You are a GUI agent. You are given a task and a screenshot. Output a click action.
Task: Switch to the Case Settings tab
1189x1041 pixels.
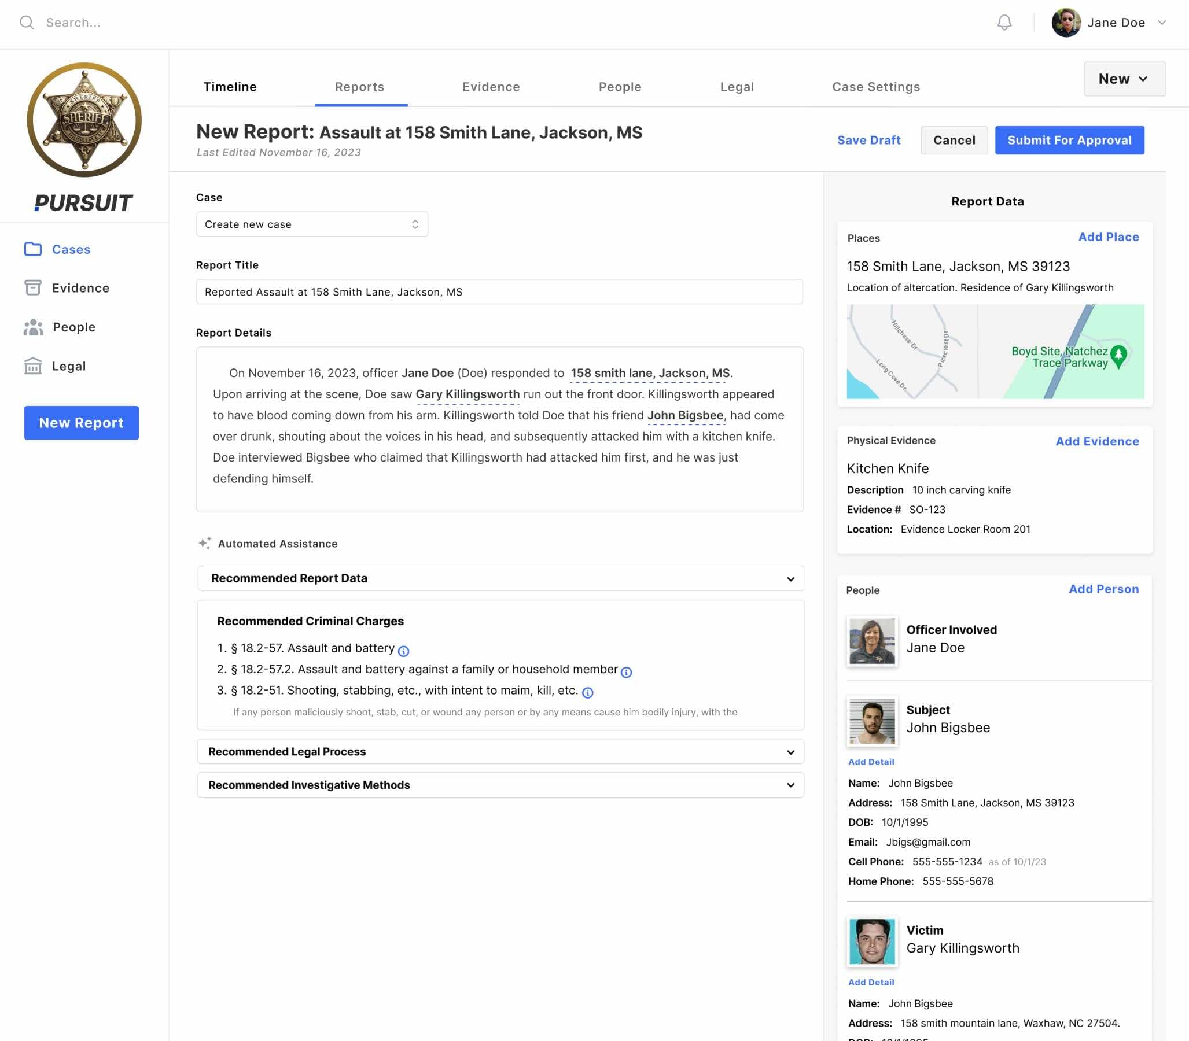[875, 87]
